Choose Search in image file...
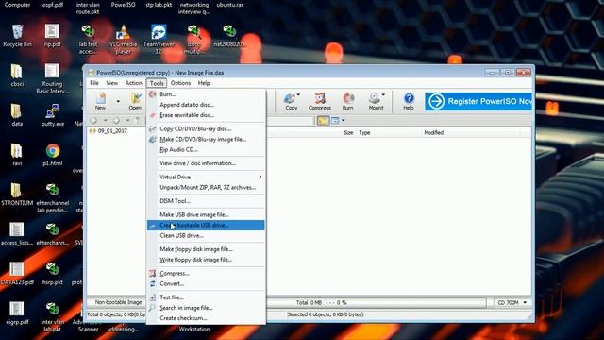This screenshot has height=340, width=604. point(206,308)
